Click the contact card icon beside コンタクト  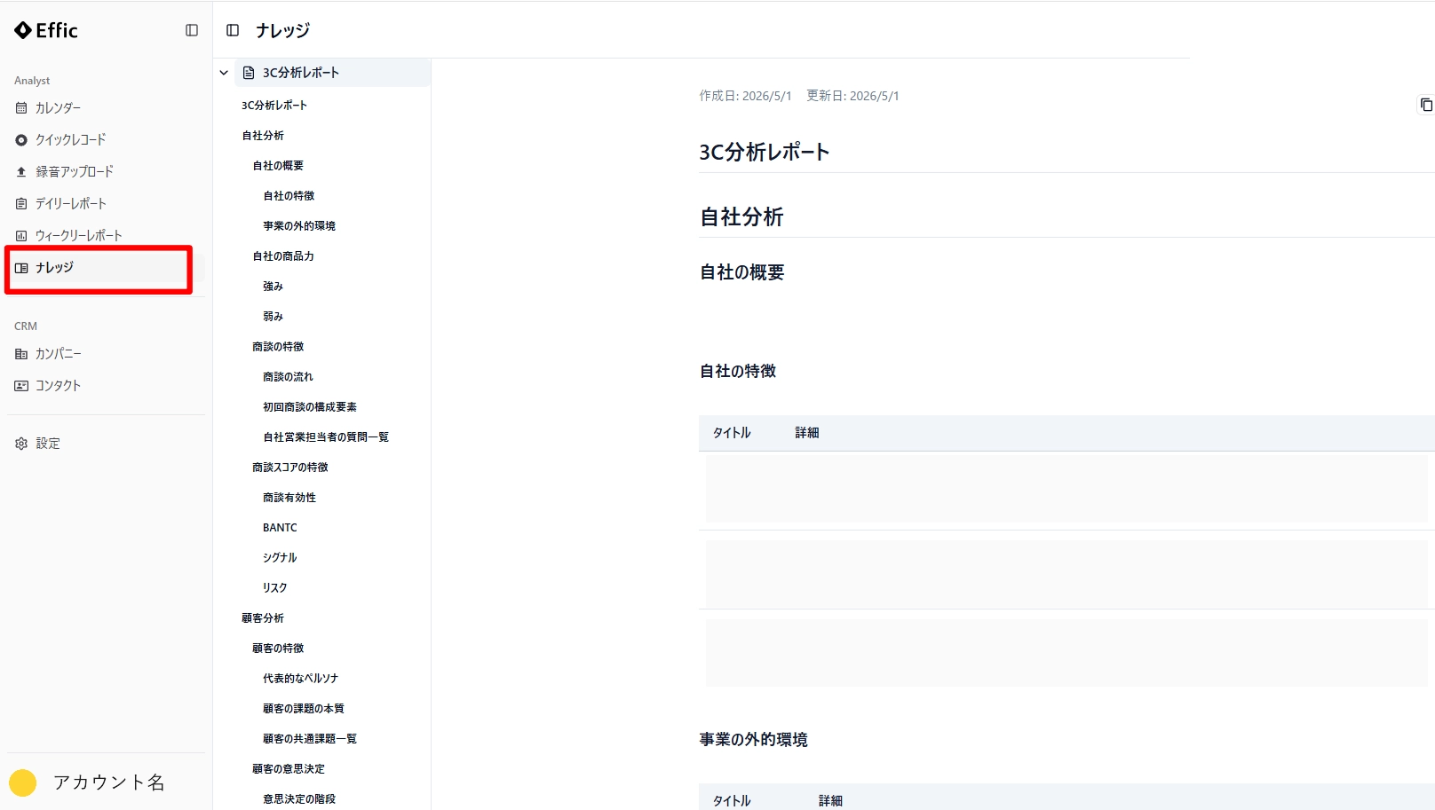coord(21,386)
